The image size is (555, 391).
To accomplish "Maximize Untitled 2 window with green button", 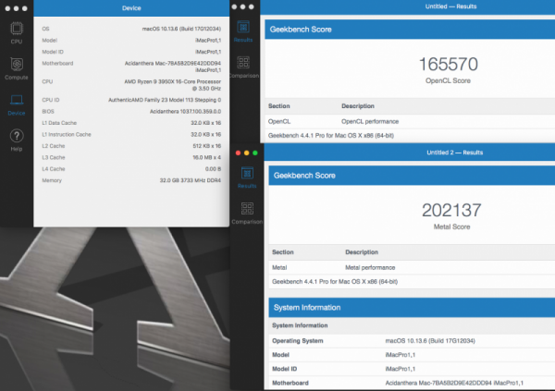I will tap(255, 153).
